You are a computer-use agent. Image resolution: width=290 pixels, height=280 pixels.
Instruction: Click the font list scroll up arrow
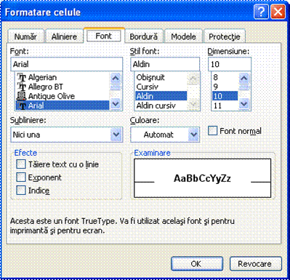[116, 78]
